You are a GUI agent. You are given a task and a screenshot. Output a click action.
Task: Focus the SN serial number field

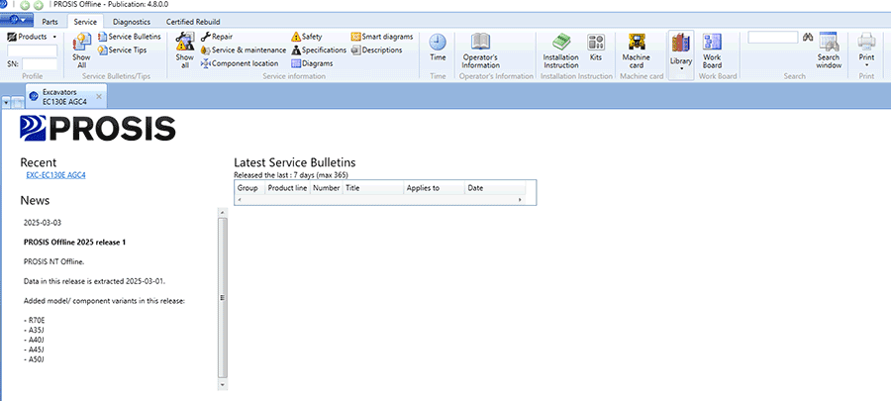tap(40, 64)
